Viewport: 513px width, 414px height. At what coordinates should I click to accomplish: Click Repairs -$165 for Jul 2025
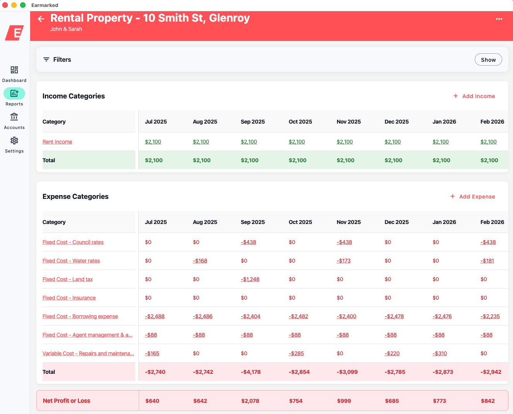(x=152, y=353)
